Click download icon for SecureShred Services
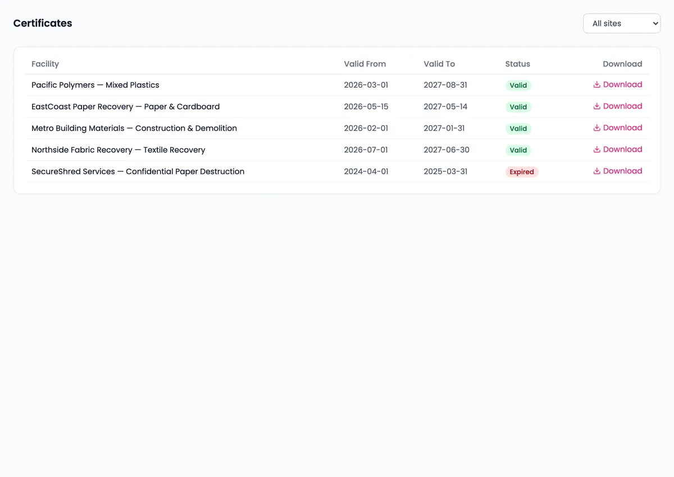Screen dimensions: 674x477 point(596,171)
